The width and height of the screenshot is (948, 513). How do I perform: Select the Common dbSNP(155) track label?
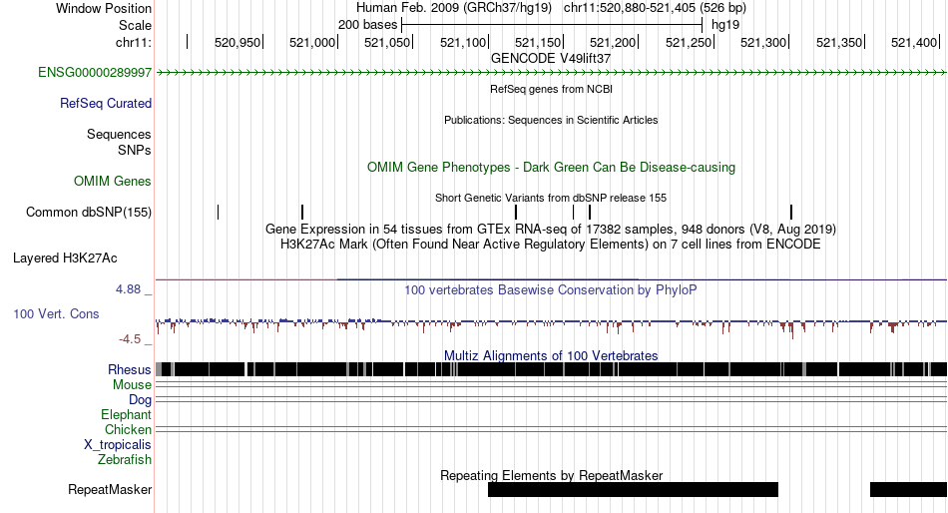(89, 213)
